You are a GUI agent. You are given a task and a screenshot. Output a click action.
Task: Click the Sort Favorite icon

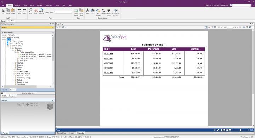coord(98,12)
